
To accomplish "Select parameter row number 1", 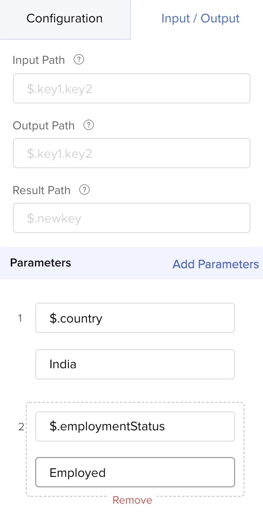I will pos(20,319).
